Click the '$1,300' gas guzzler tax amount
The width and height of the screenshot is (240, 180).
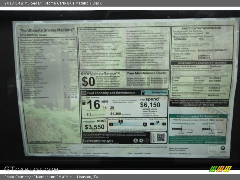115,114
